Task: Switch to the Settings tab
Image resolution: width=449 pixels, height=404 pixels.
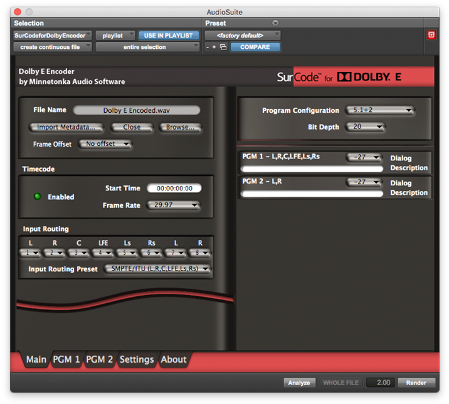Action: (137, 360)
